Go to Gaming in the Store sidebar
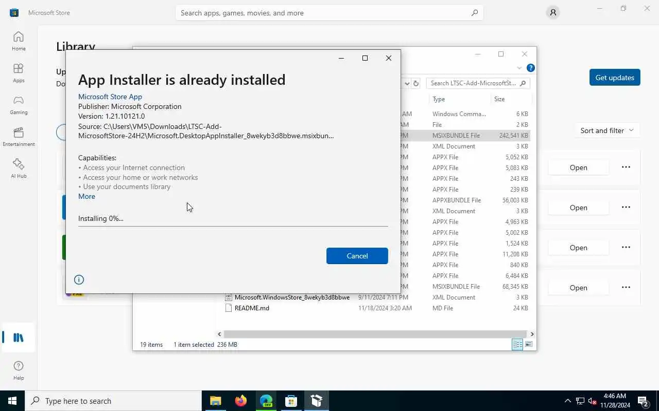659x411 pixels. coord(19,105)
